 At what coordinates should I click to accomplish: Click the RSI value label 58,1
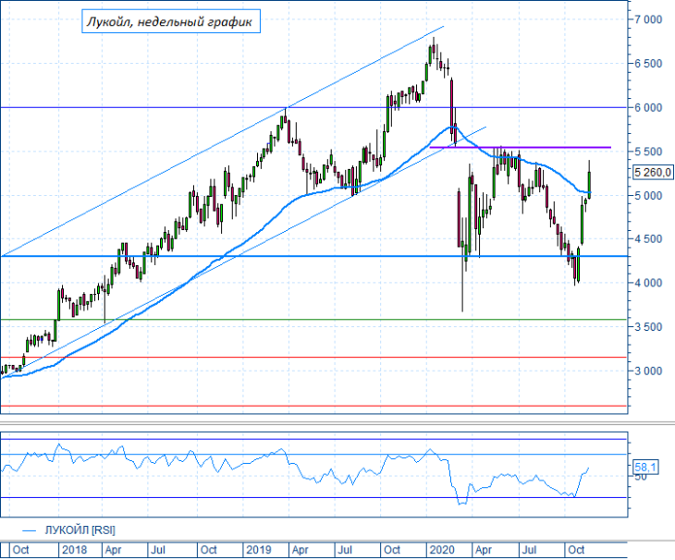pos(645,467)
